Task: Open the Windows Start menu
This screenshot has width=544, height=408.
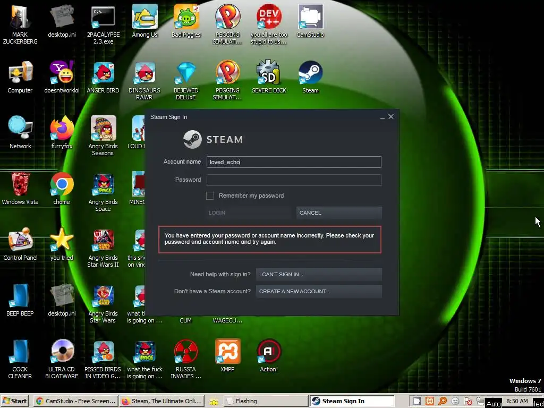Action: pos(14,402)
